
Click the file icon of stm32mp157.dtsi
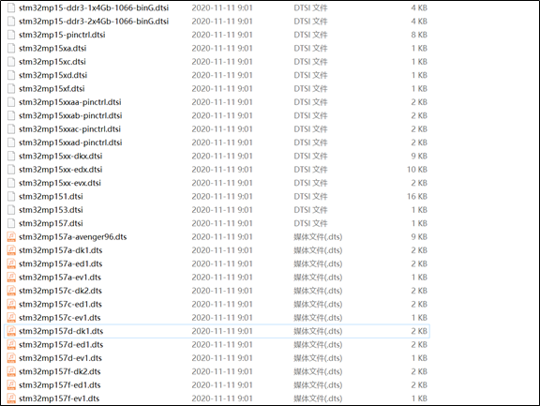pyautogui.click(x=11, y=223)
